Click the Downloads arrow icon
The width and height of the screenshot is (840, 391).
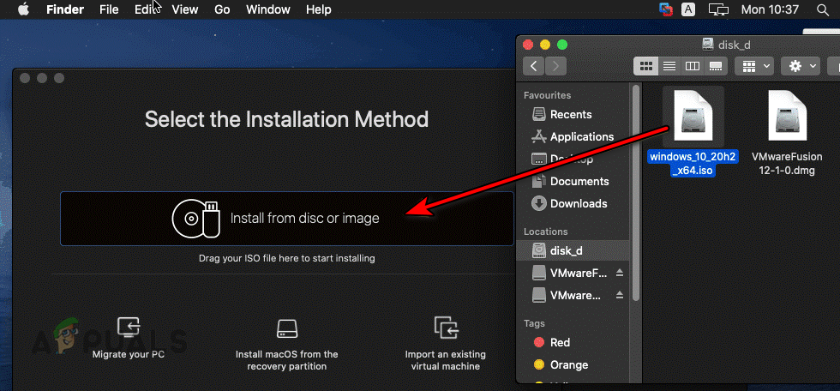tap(538, 203)
